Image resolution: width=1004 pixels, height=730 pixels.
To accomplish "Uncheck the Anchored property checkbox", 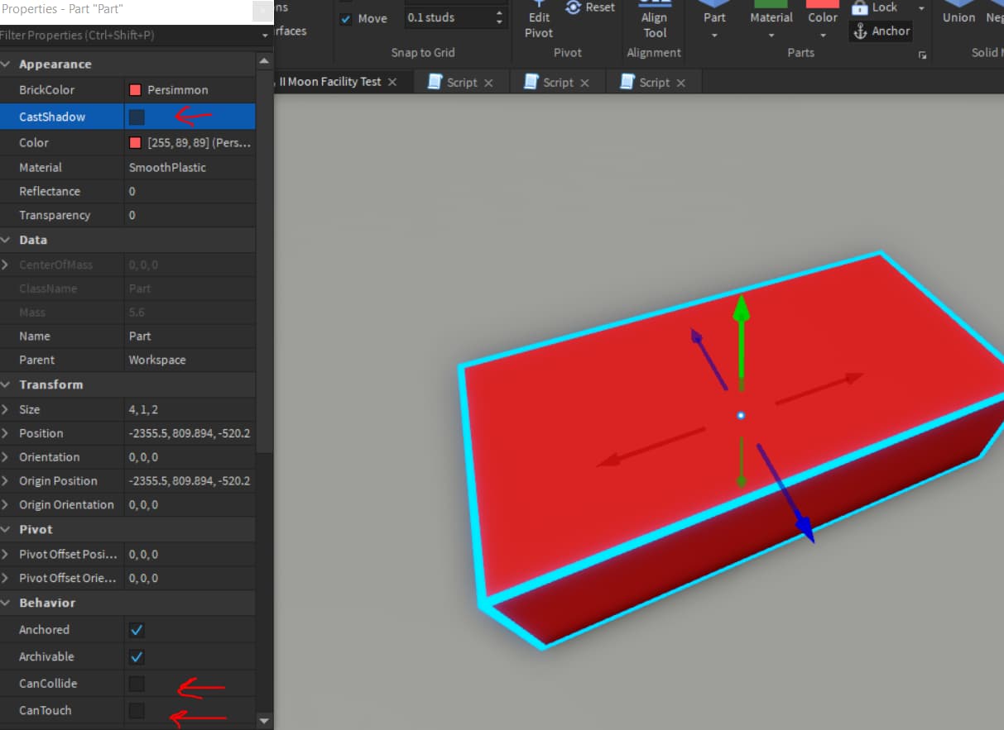I will coord(137,630).
